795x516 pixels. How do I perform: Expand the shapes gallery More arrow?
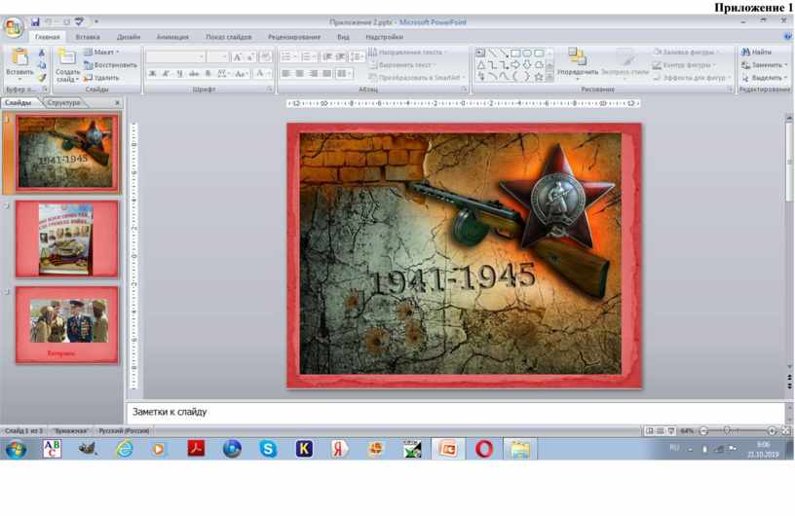pyautogui.click(x=550, y=77)
